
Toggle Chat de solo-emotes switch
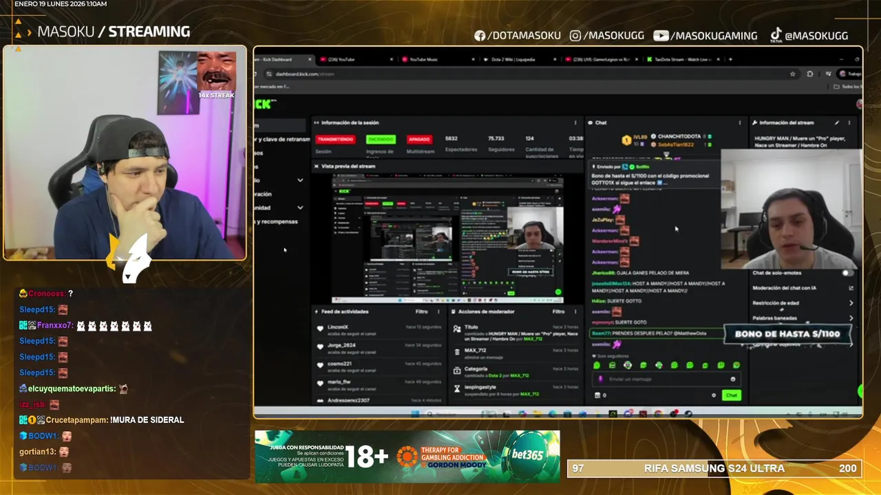pos(847,273)
